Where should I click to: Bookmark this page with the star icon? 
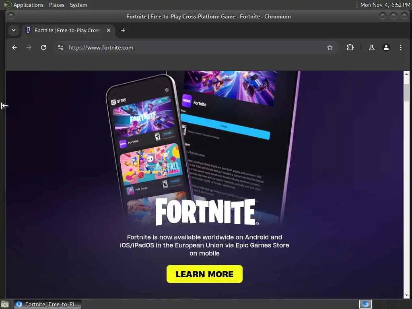pyautogui.click(x=330, y=47)
